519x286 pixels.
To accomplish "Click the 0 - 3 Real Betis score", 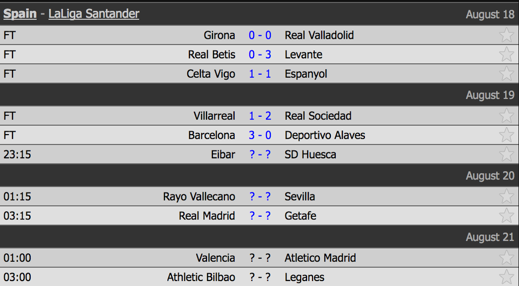I will (260, 55).
